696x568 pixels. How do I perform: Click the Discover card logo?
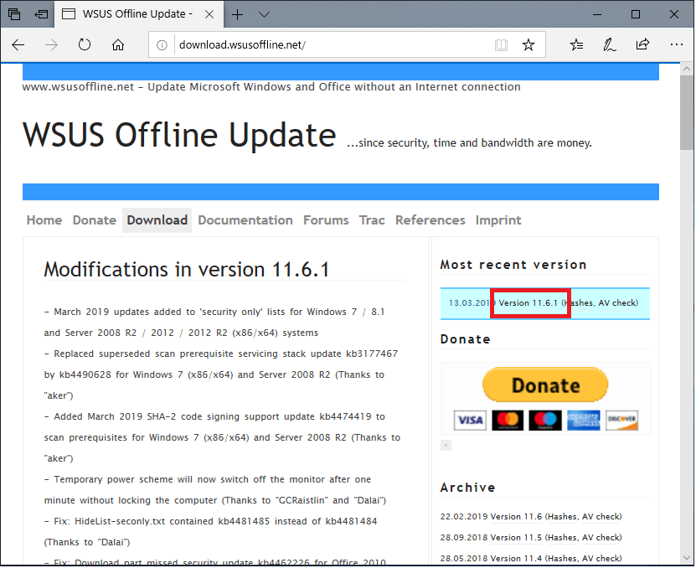(x=621, y=421)
